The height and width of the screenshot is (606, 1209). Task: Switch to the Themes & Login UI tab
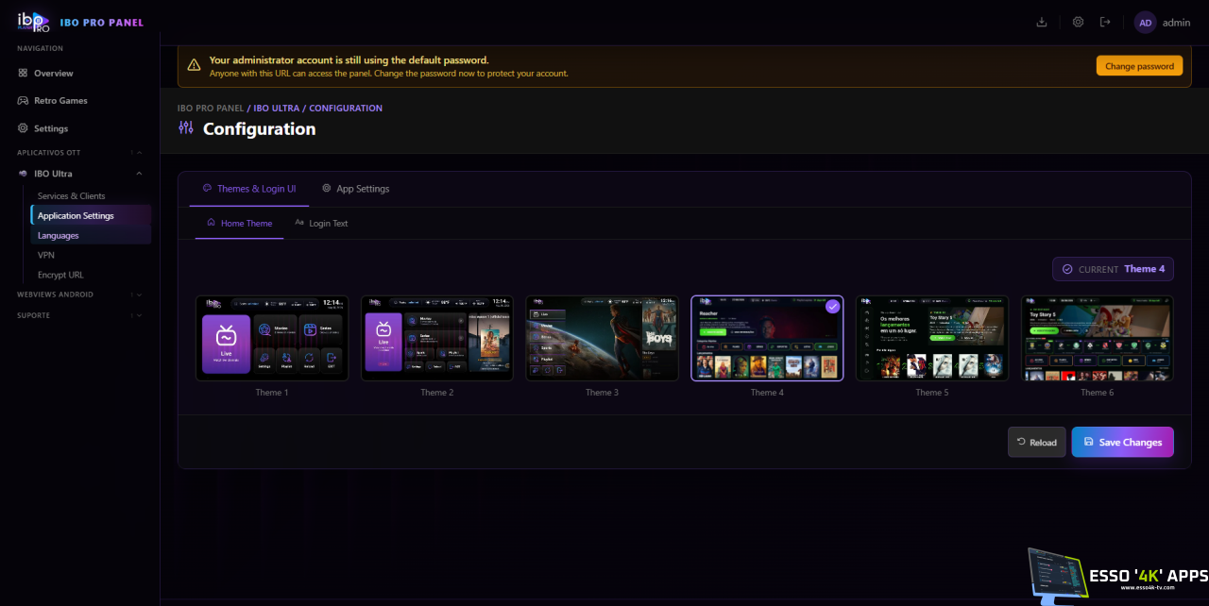pyautogui.click(x=249, y=189)
